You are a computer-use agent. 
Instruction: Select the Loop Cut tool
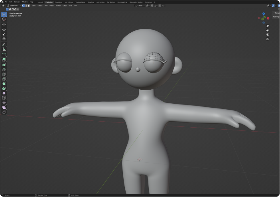point(4,74)
